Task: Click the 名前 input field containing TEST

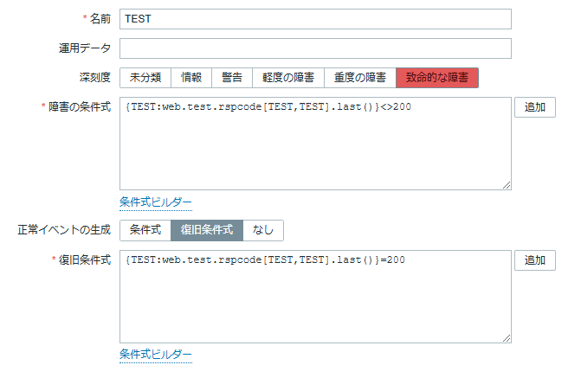Action: [315, 19]
